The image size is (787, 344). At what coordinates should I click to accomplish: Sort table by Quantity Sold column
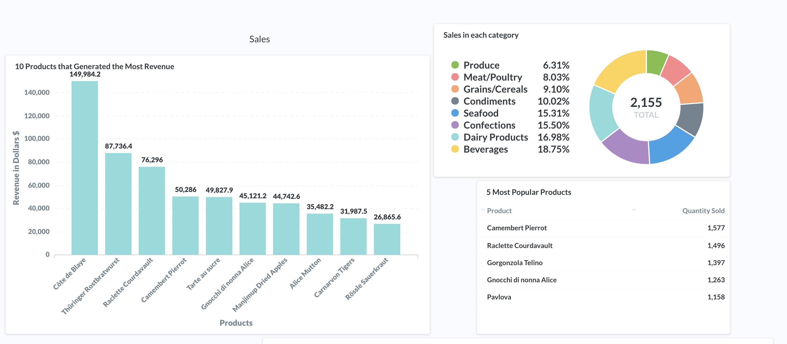coord(703,211)
